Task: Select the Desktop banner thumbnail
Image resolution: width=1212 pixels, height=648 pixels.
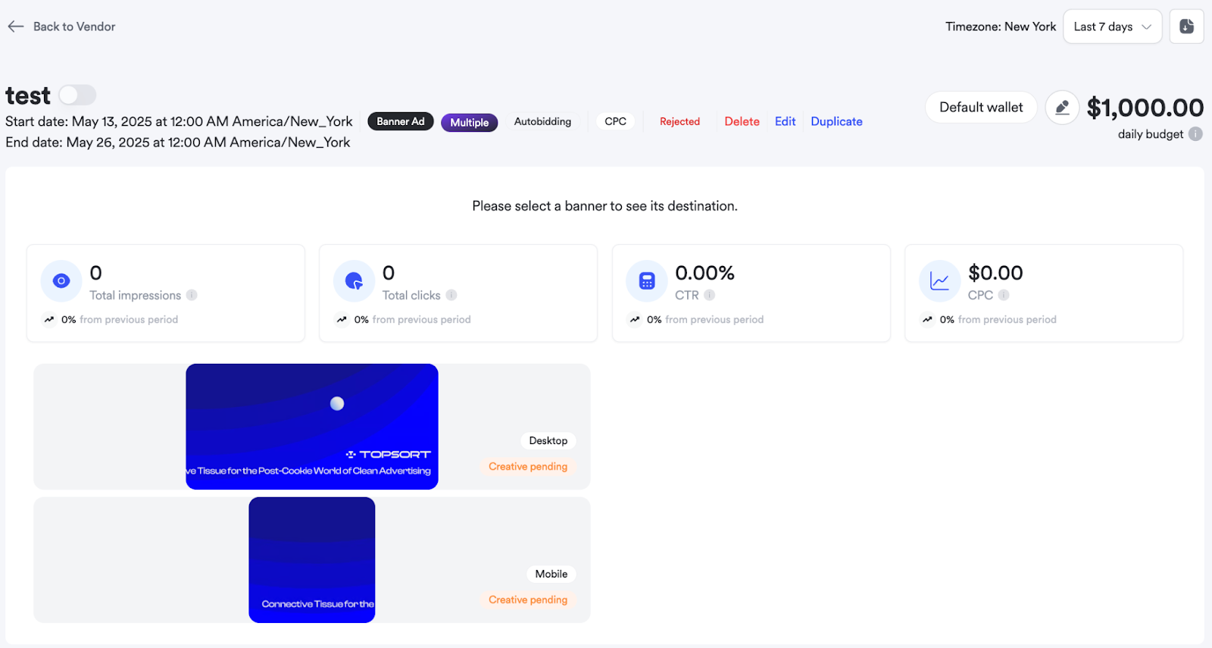Action: tap(312, 427)
